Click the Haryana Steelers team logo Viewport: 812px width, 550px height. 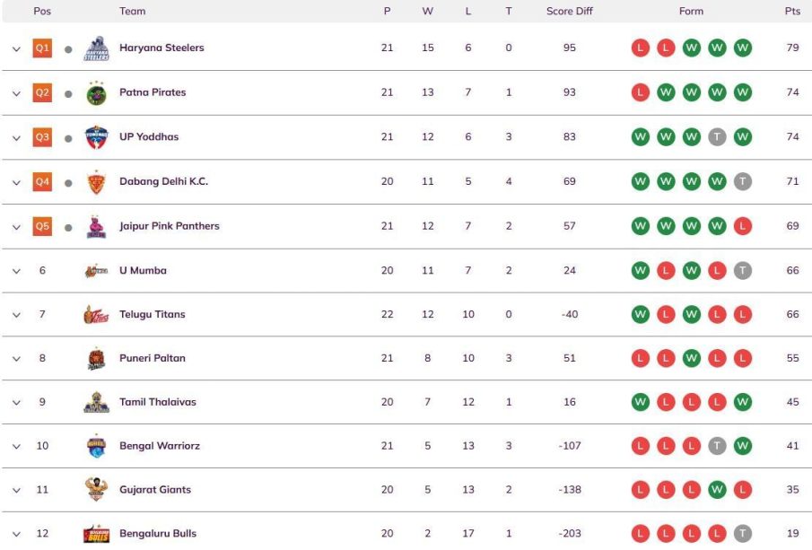click(96, 48)
